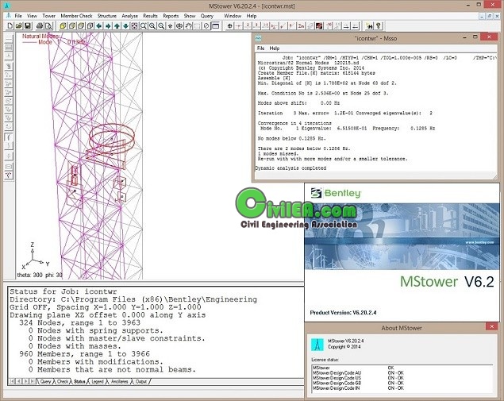Image resolution: width=504 pixels, height=401 pixels.
Task: Open the main Help menu
Action: 252,16
